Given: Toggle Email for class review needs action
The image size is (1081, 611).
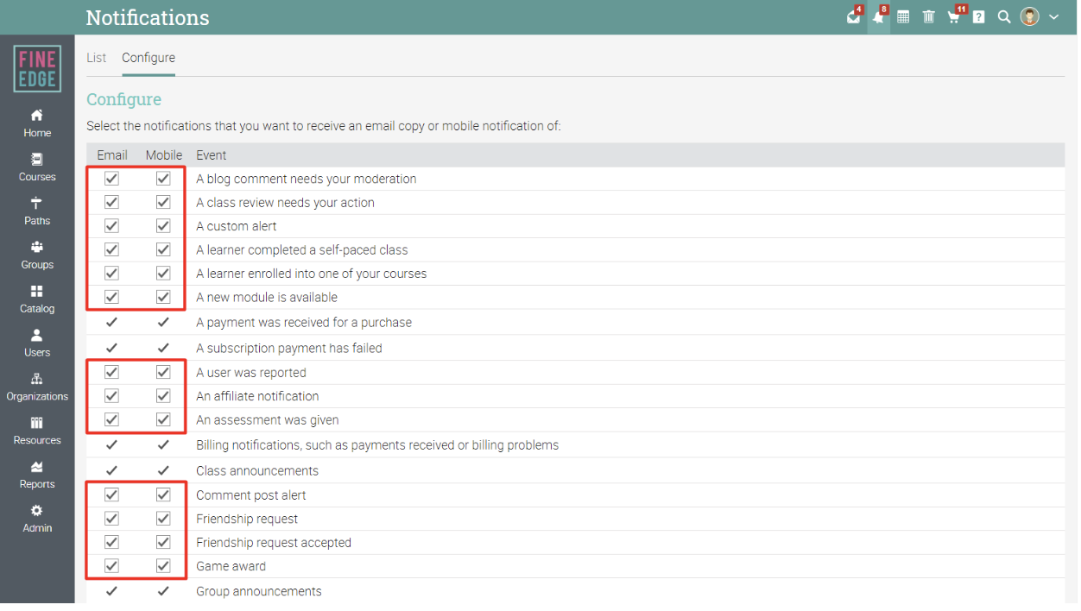Looking at the screenshot, I should coord(111,202).
